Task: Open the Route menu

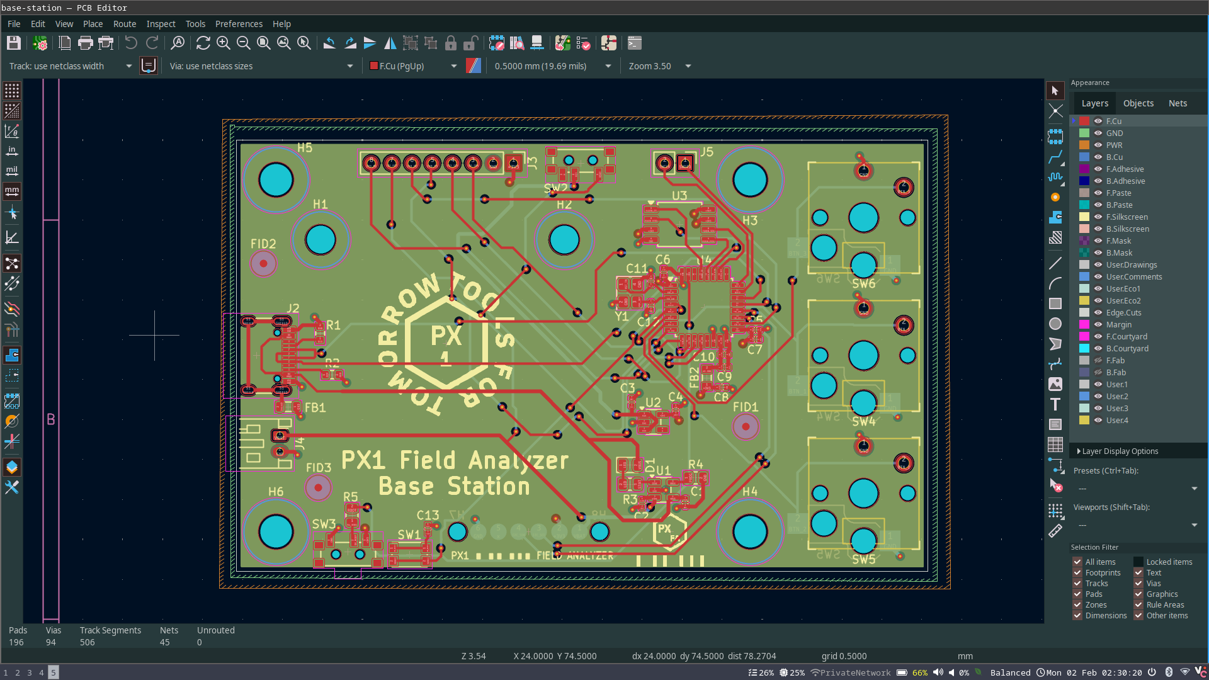Action: (125, 24)
